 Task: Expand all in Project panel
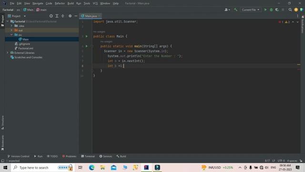(57, 16)
